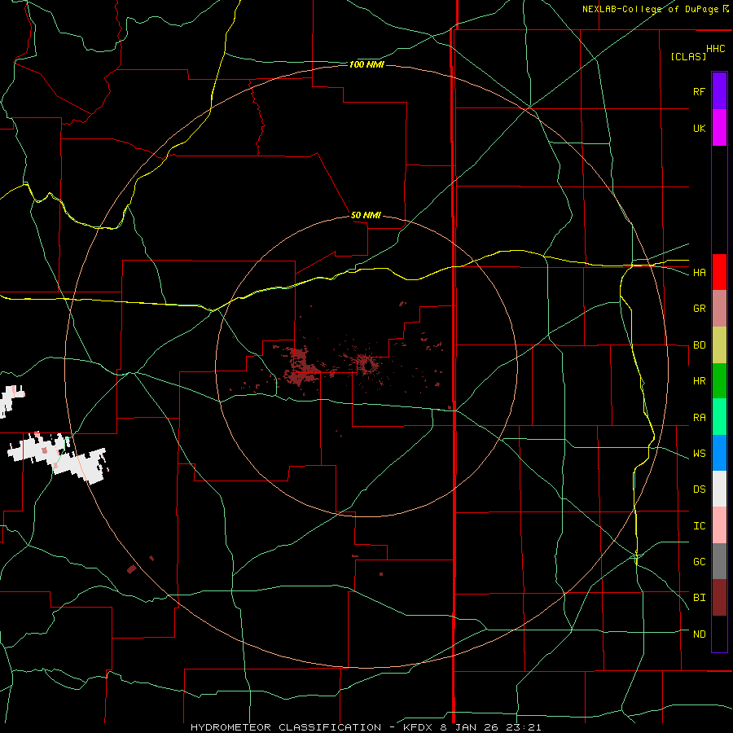Image resolution: width=733 pixels, height=733 pixels.
Task: Pick the HR green legend swatch
Action: click(719, 380)
